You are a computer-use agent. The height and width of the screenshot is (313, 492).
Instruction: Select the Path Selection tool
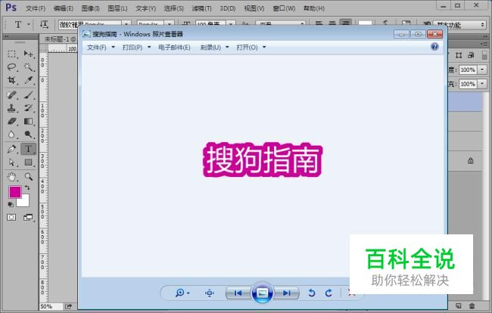click(x=12, y=163)
